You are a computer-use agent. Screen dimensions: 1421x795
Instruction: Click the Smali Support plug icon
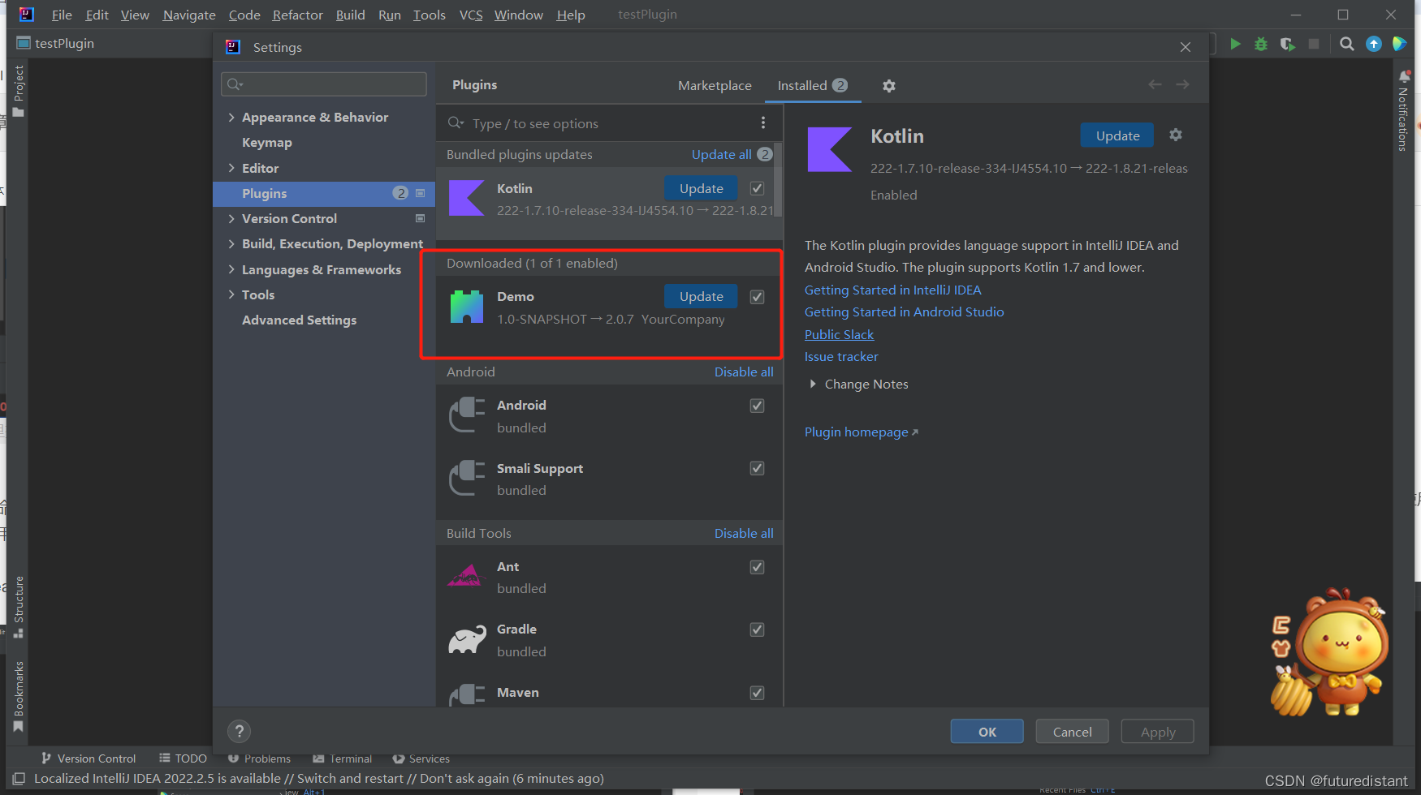467,478
